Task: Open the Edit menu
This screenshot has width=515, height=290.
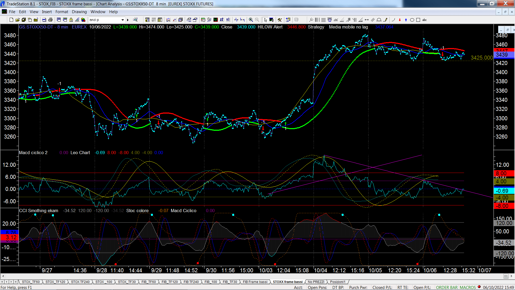Action: (x=23, y=12)
